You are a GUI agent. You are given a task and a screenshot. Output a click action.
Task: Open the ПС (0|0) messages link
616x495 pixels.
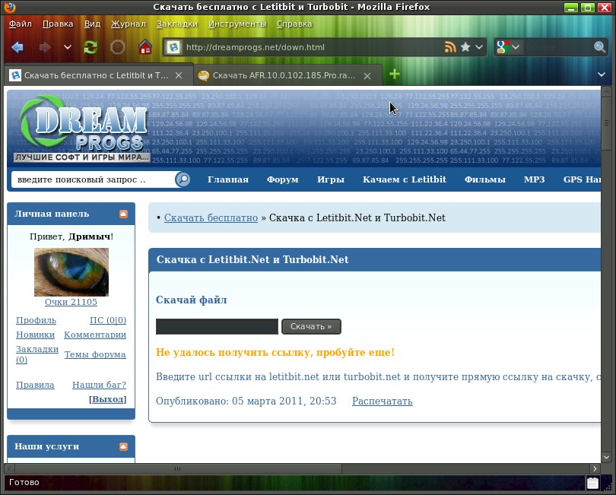(108, 320)
